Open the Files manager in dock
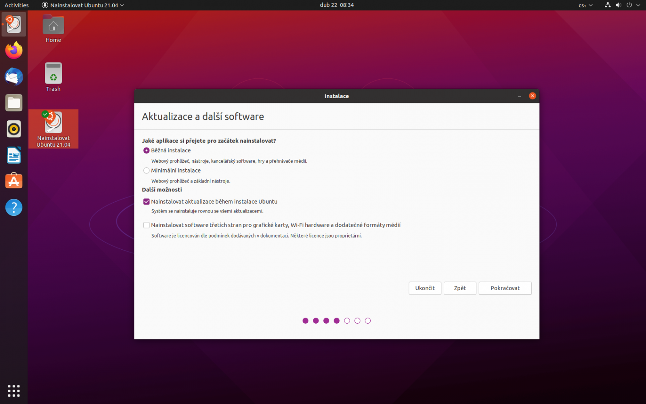646x404 pixels. click(14, 103)
